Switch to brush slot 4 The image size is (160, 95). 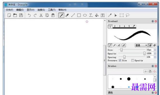(x=124, y=26)
